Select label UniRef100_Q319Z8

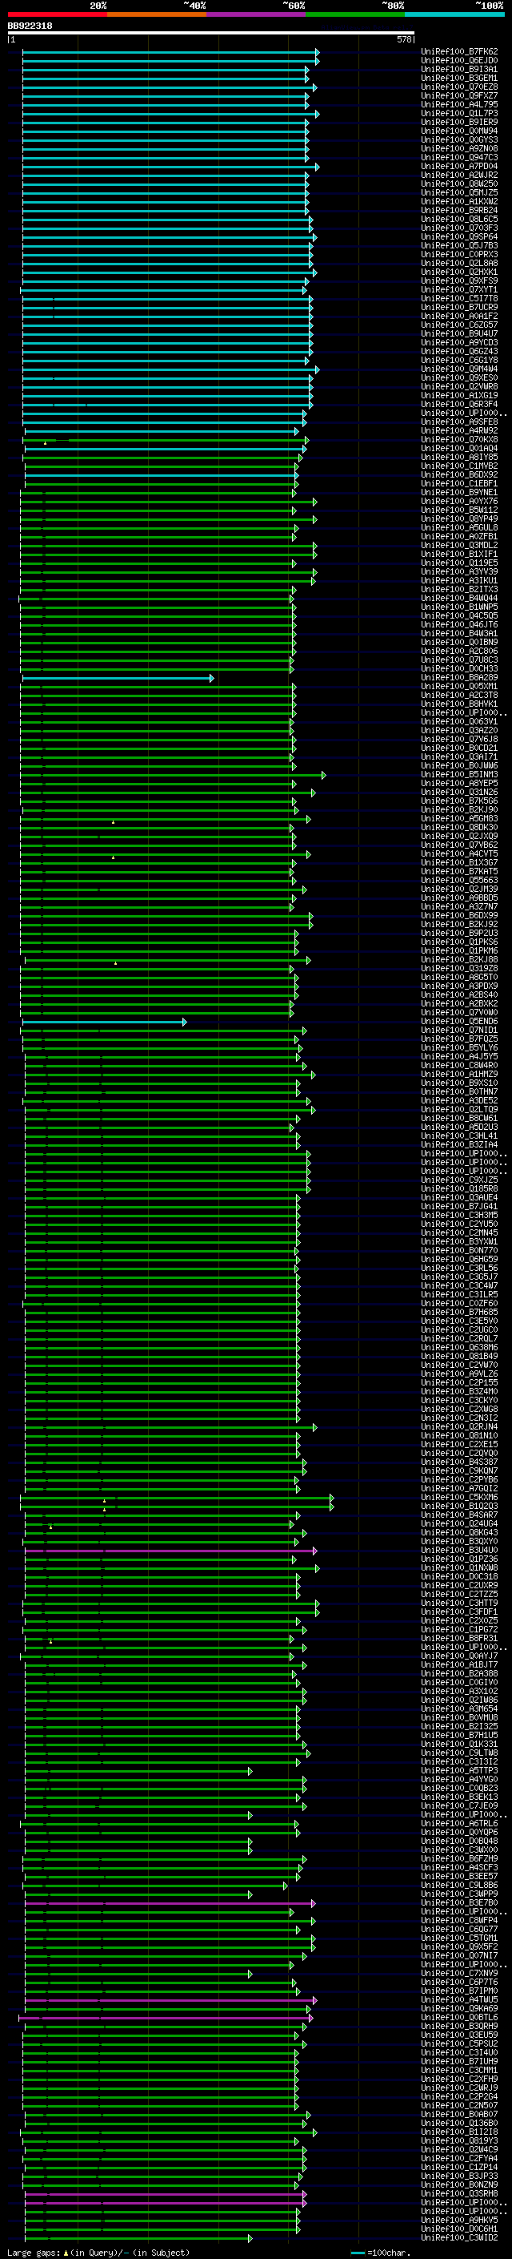(x=459, y=969)
